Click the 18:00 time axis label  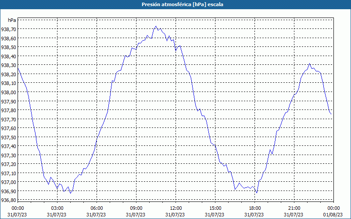pyautogui.click(x=254, y=208)
